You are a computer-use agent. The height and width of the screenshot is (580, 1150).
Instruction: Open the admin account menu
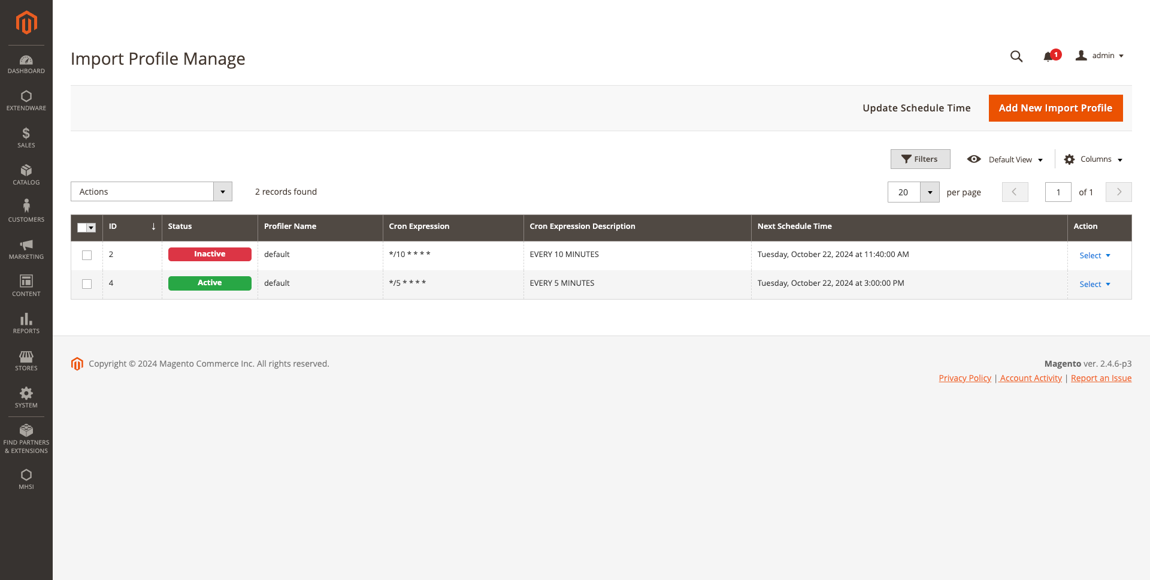pos(1100,56)
